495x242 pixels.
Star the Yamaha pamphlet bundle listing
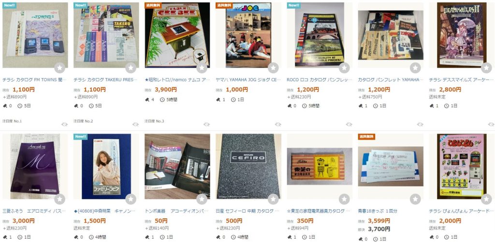415,68
